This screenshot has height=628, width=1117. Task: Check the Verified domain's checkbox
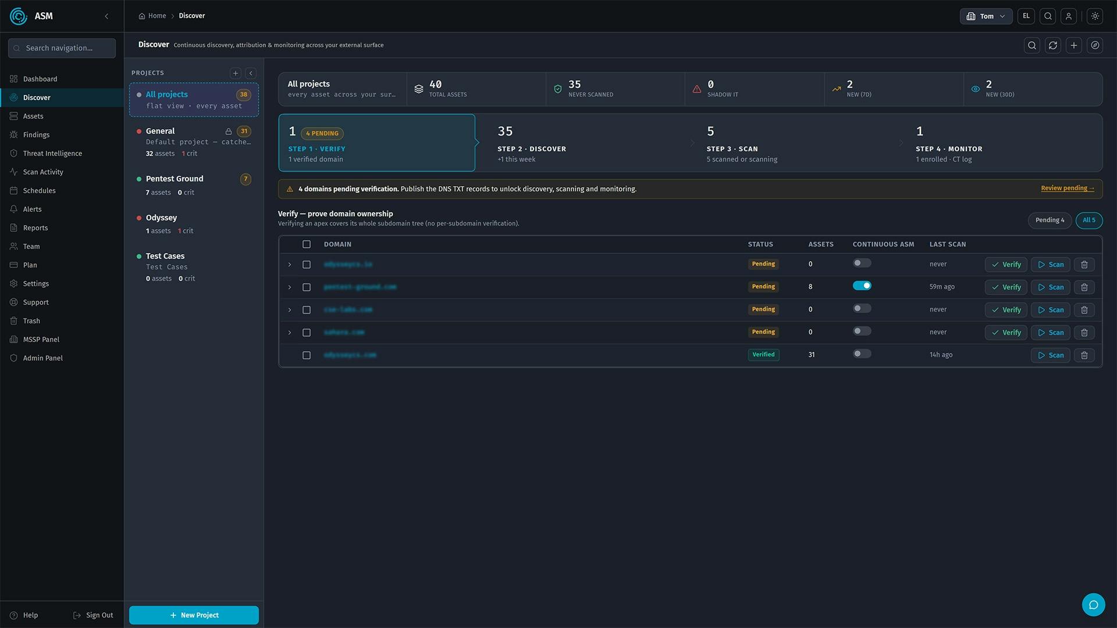coord(307,355)
